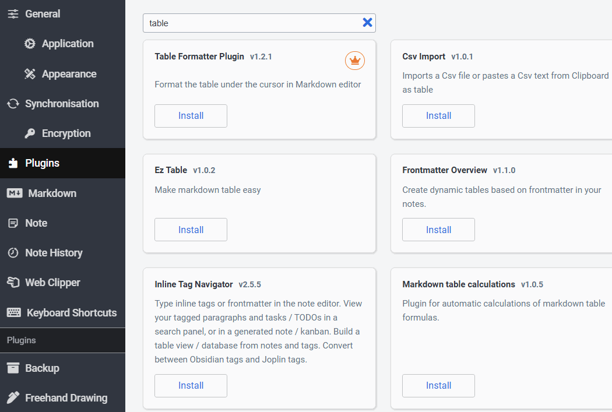Screen dimensions: 612x412
Task: Install the Markdown table calculations plugin
Action: tap(438, 386)
